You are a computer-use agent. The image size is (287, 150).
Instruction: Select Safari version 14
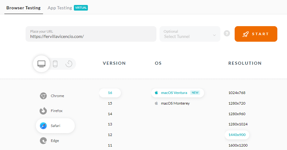(110, 114)
